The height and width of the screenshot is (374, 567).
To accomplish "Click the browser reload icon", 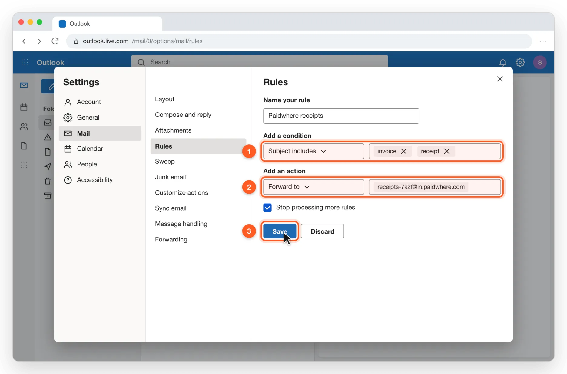I will tap(55, 41).
